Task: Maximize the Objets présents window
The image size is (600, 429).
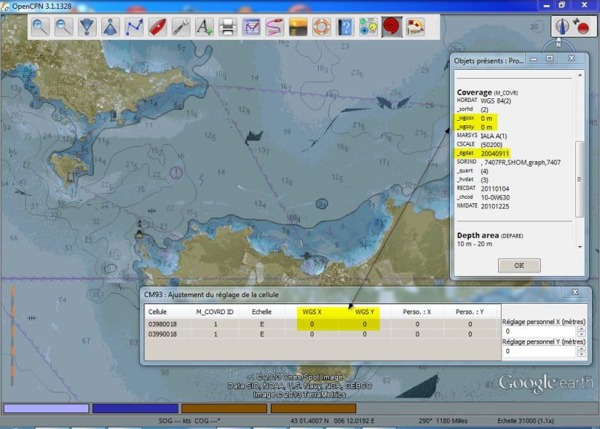Action: (550, 58)
